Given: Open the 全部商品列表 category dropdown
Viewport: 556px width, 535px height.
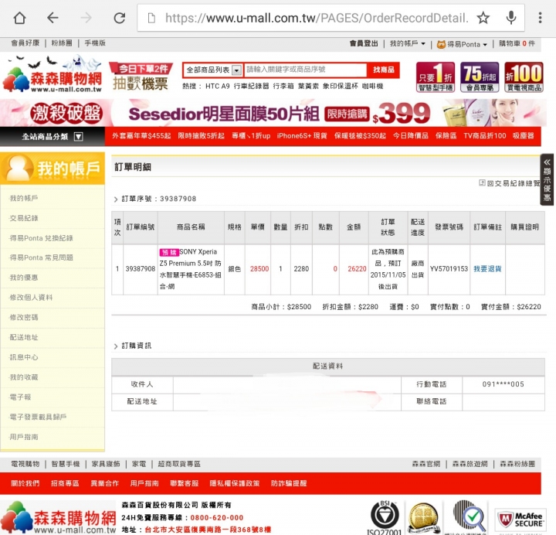Looking at the screenshot, I should pos(214,70).
